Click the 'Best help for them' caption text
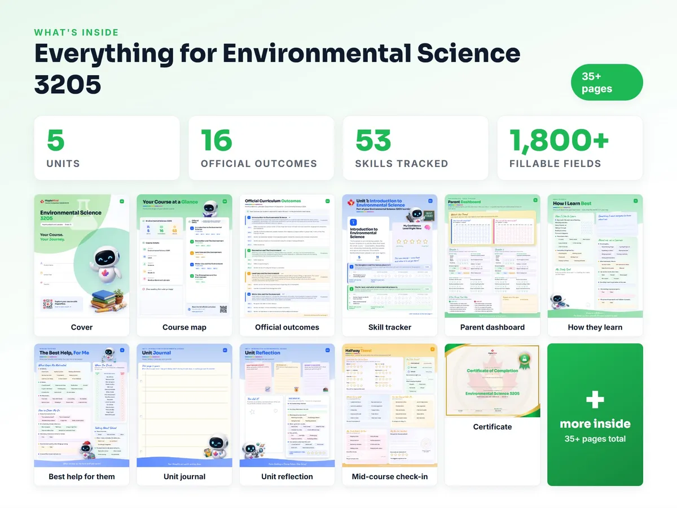This screenshot has width=677, height=508. tap(82, 476)
